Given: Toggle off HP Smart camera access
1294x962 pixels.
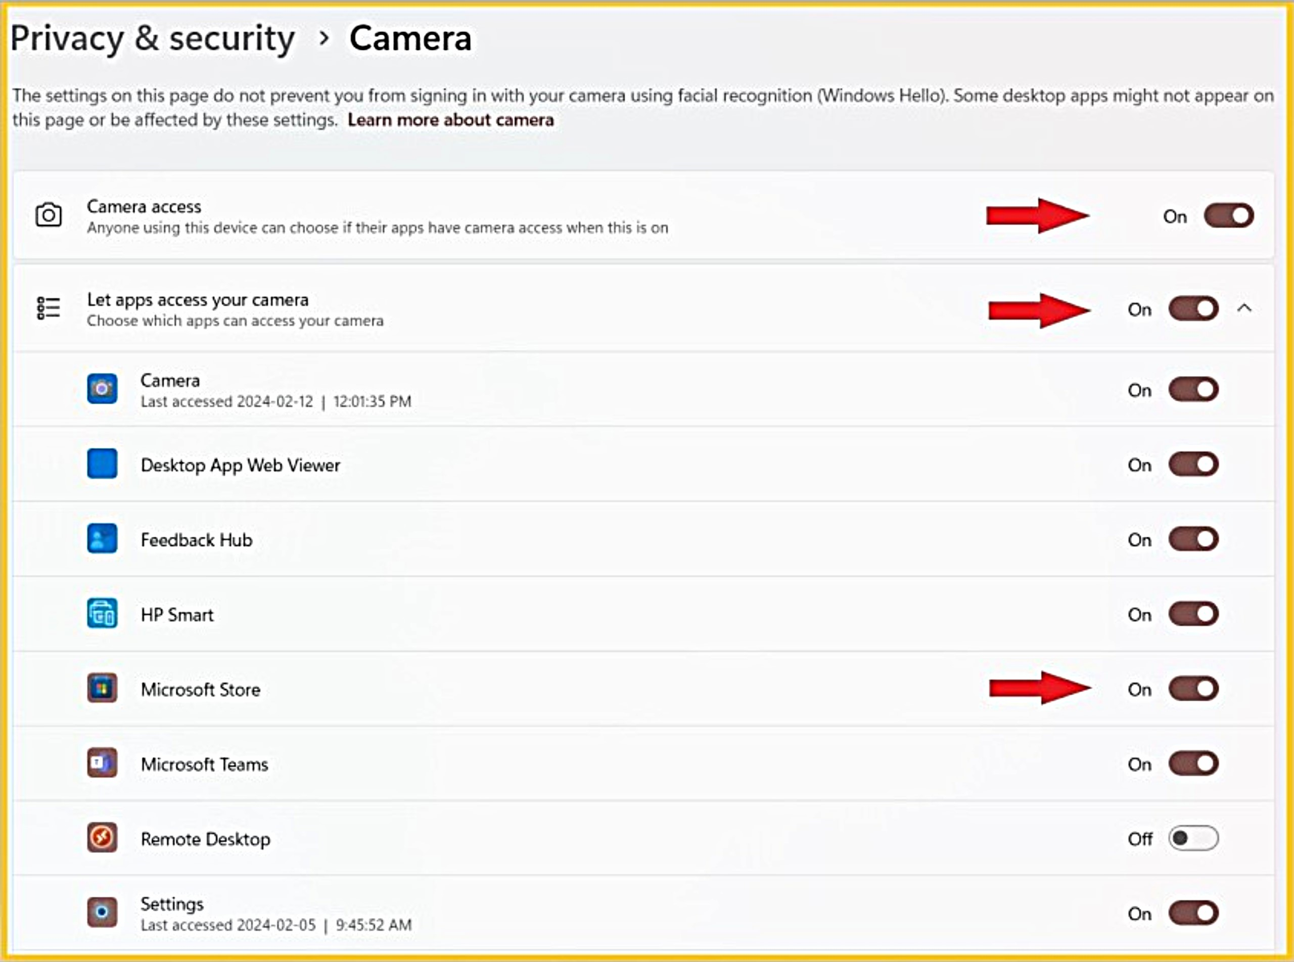Looking at the screenshot, I should (1193, 614).
